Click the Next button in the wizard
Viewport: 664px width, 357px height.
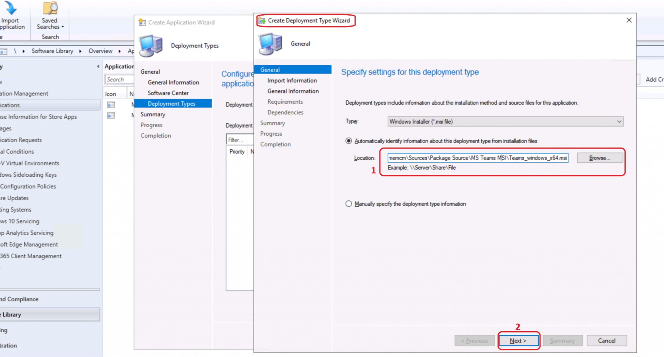518,340
